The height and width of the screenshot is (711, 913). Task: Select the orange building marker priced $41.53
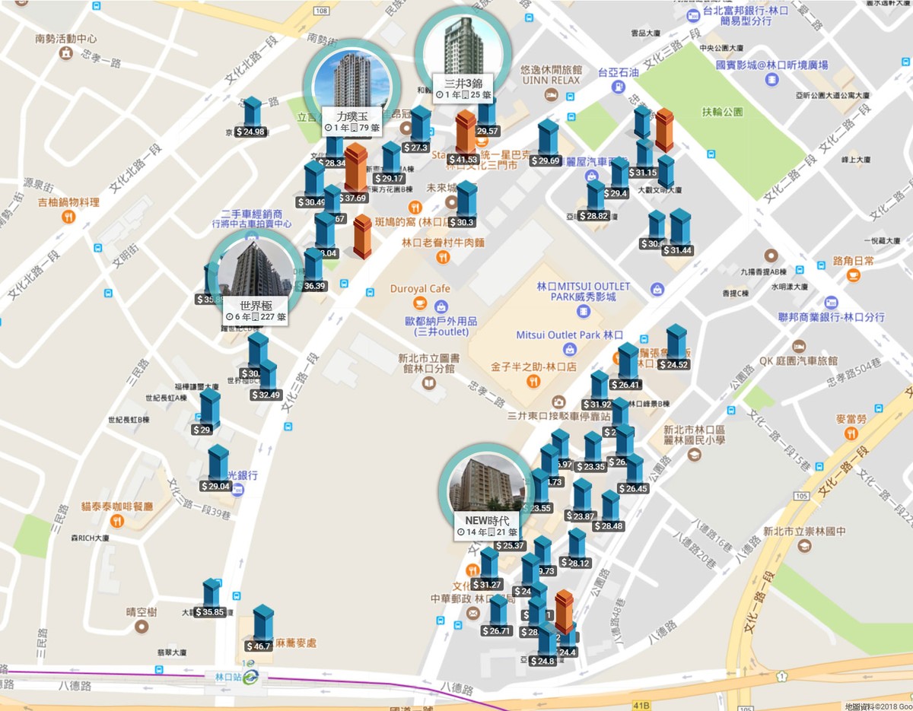(x=466, y=132)
